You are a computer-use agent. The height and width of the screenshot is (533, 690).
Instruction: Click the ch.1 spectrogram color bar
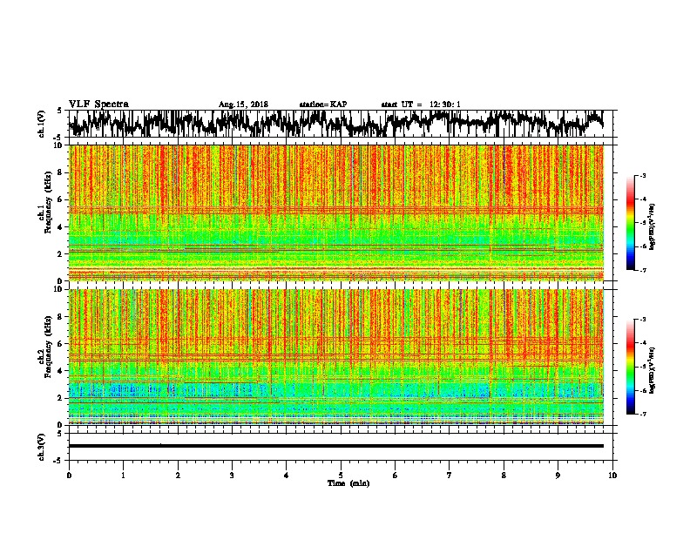tap(631, 223)
